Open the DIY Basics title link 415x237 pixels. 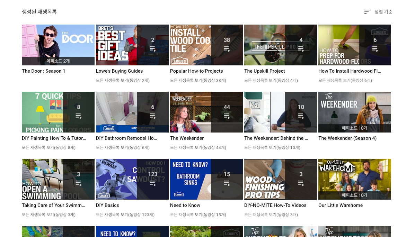click(x=107, y=205)
